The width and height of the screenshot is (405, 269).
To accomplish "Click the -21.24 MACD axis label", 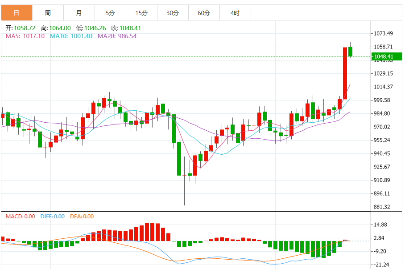I will (x=381, y=265).
